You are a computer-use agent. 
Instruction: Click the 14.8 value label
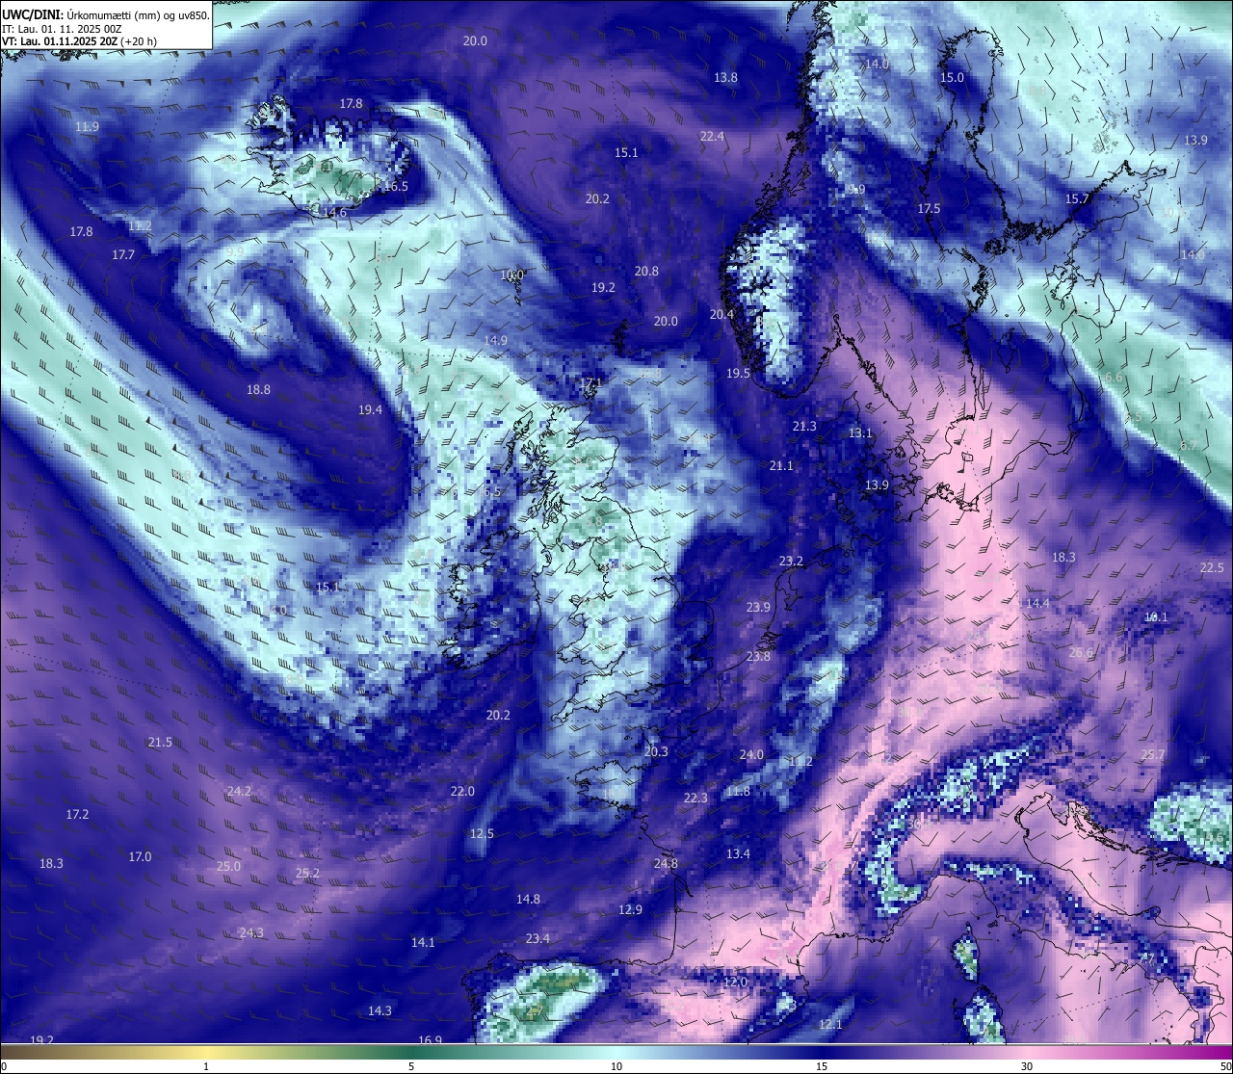coord(528,899)
